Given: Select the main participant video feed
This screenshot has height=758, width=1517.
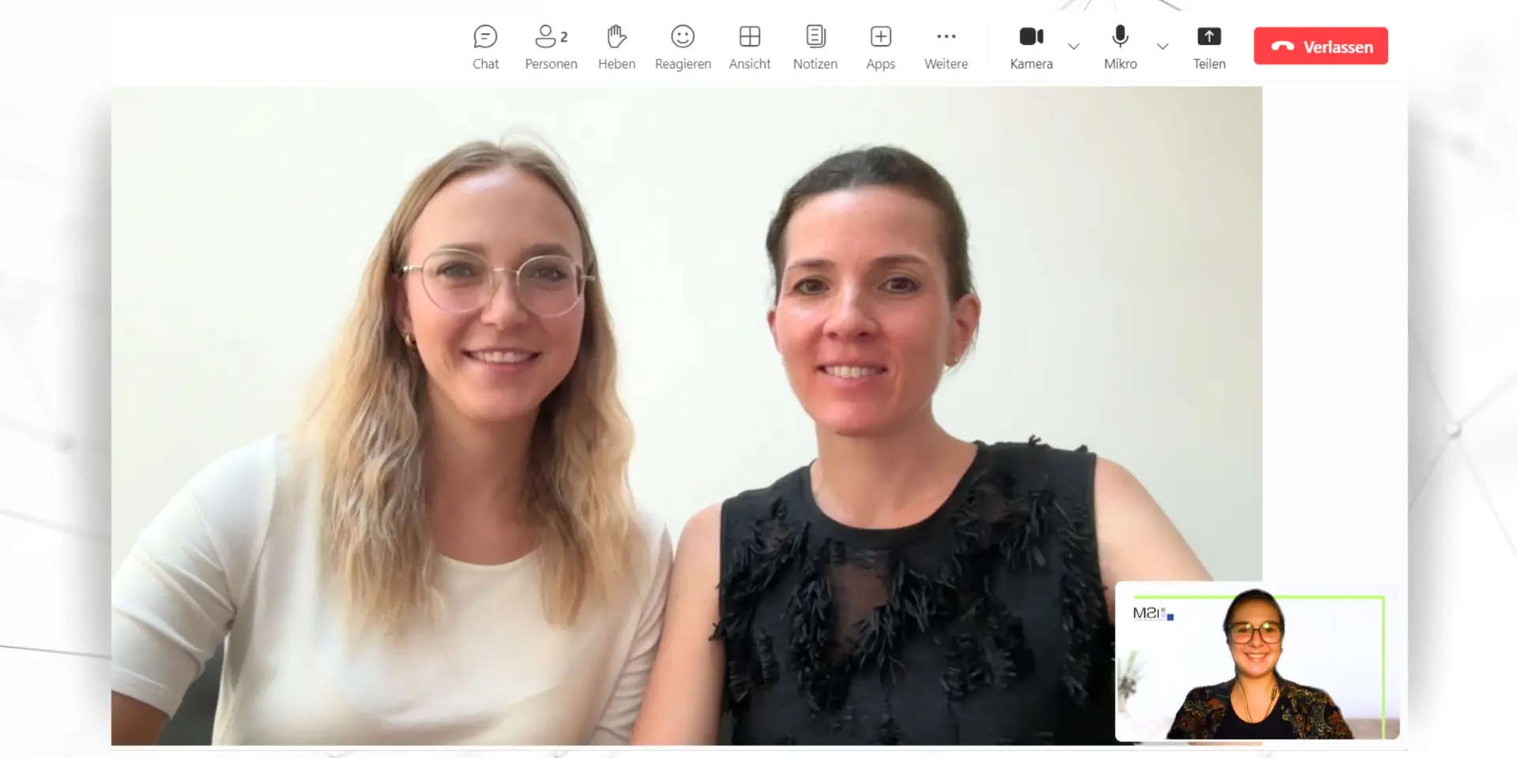Looking at the screenshot, I should click(687, 415).
